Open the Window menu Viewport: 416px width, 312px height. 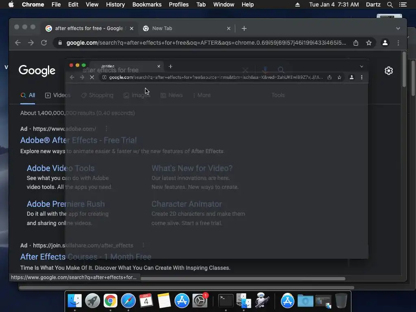point(224,4)
